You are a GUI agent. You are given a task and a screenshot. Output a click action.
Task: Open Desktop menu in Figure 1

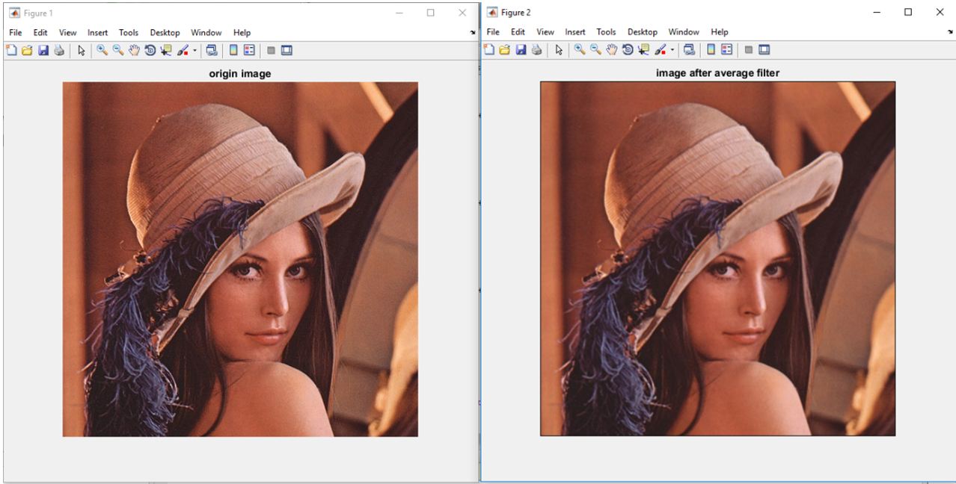[165, 33]
